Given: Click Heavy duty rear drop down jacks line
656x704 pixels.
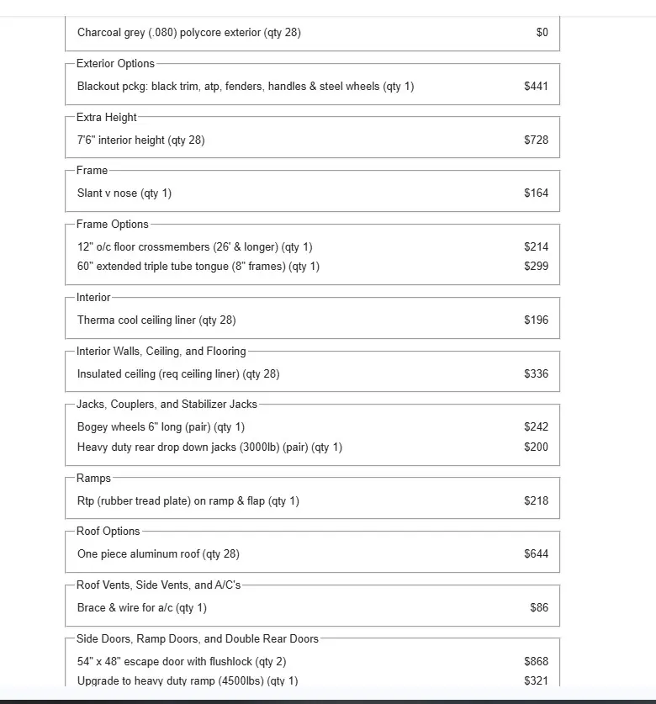Looking at the screenshot, I should pyautogui.click(x=209, y=447).
